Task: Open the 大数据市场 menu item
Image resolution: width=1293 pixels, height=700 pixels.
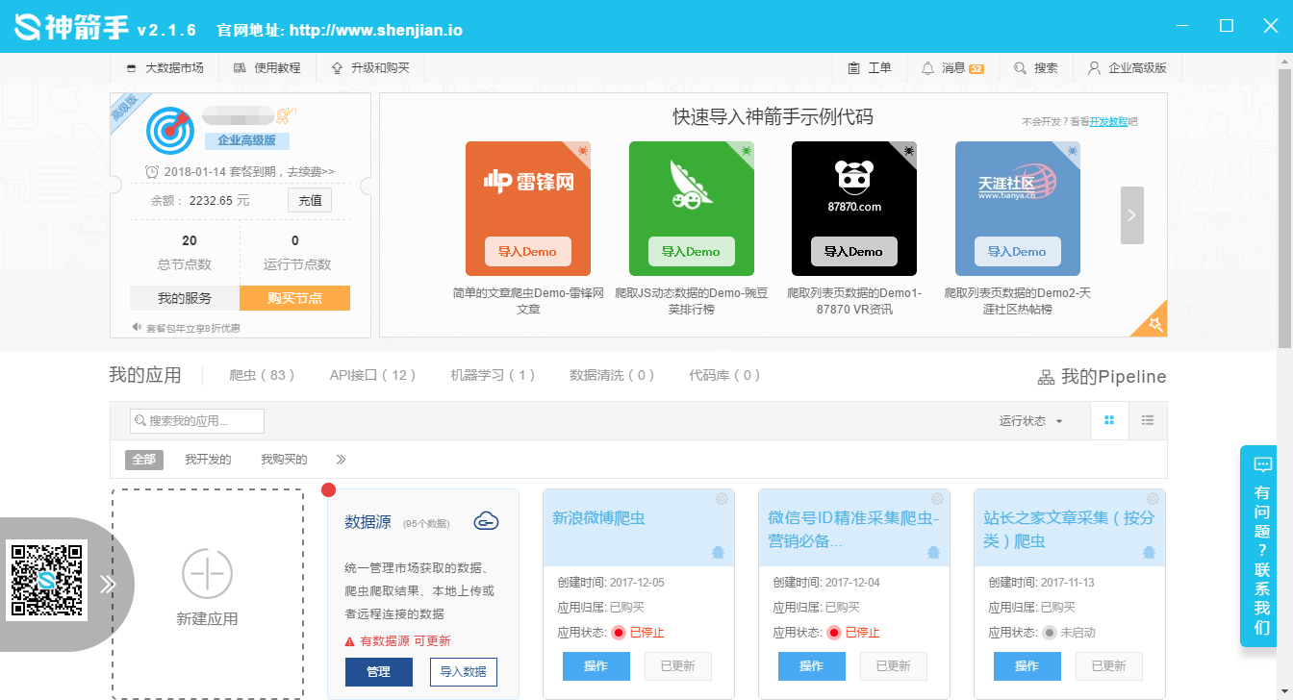Action: click(x=165, y=68)
